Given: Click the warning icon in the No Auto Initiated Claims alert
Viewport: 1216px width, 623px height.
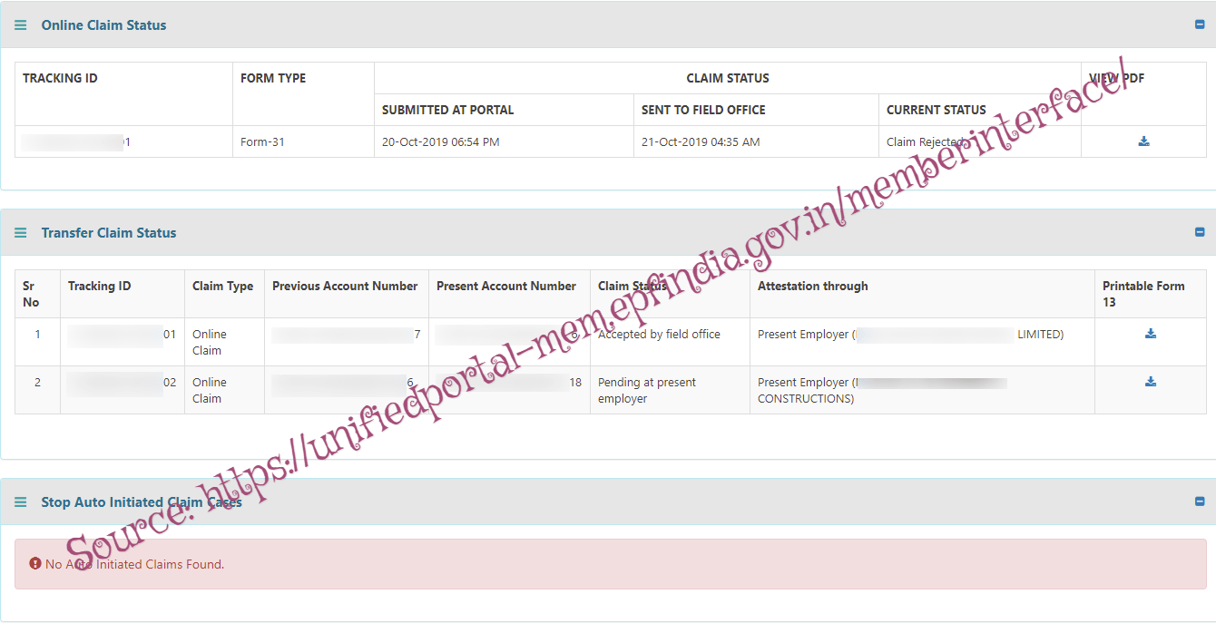Looking at the screenshot, I should (x=35, y=564).
